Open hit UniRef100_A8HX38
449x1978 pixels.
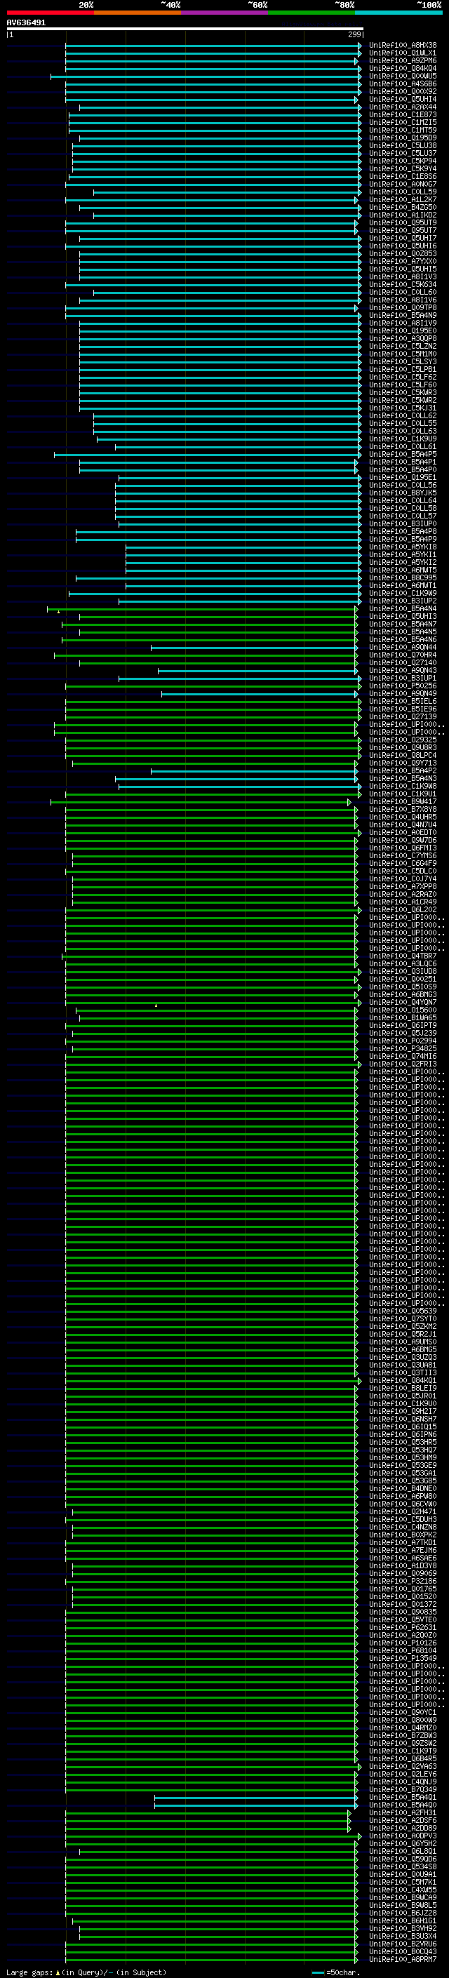click(402, 46)
